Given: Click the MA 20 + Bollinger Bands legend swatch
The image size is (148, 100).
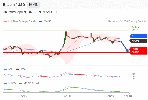Looking at the screenshot, I should 5,22.
